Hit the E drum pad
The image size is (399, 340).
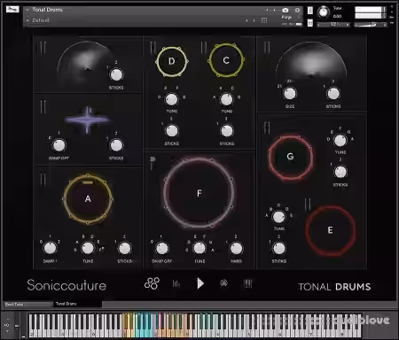pyautogui.click(x=330, y=230)
